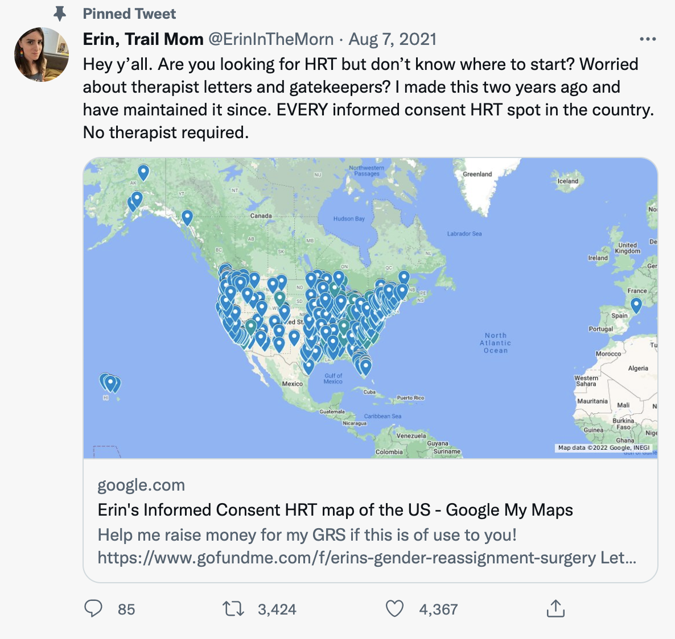This screenshot has height=639, width=675.
Task: Open the @ErinInTheMorn handle link
Action: pos(271,39)
